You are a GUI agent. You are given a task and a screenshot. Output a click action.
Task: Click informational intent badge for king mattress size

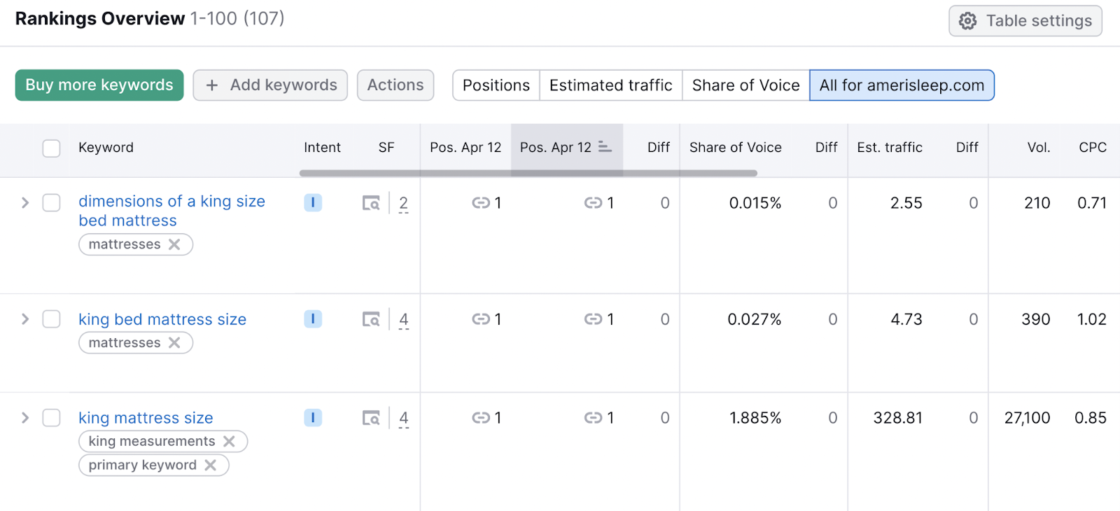coord(313,418)
